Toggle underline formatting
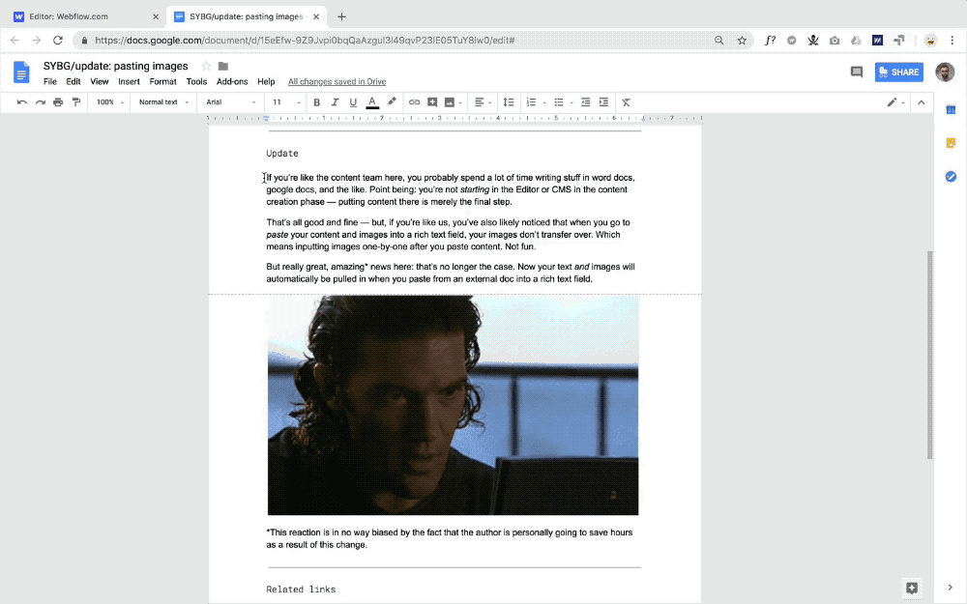Image resolution: width=967 pixels, height=604 pixels. (x=353, y=102)
